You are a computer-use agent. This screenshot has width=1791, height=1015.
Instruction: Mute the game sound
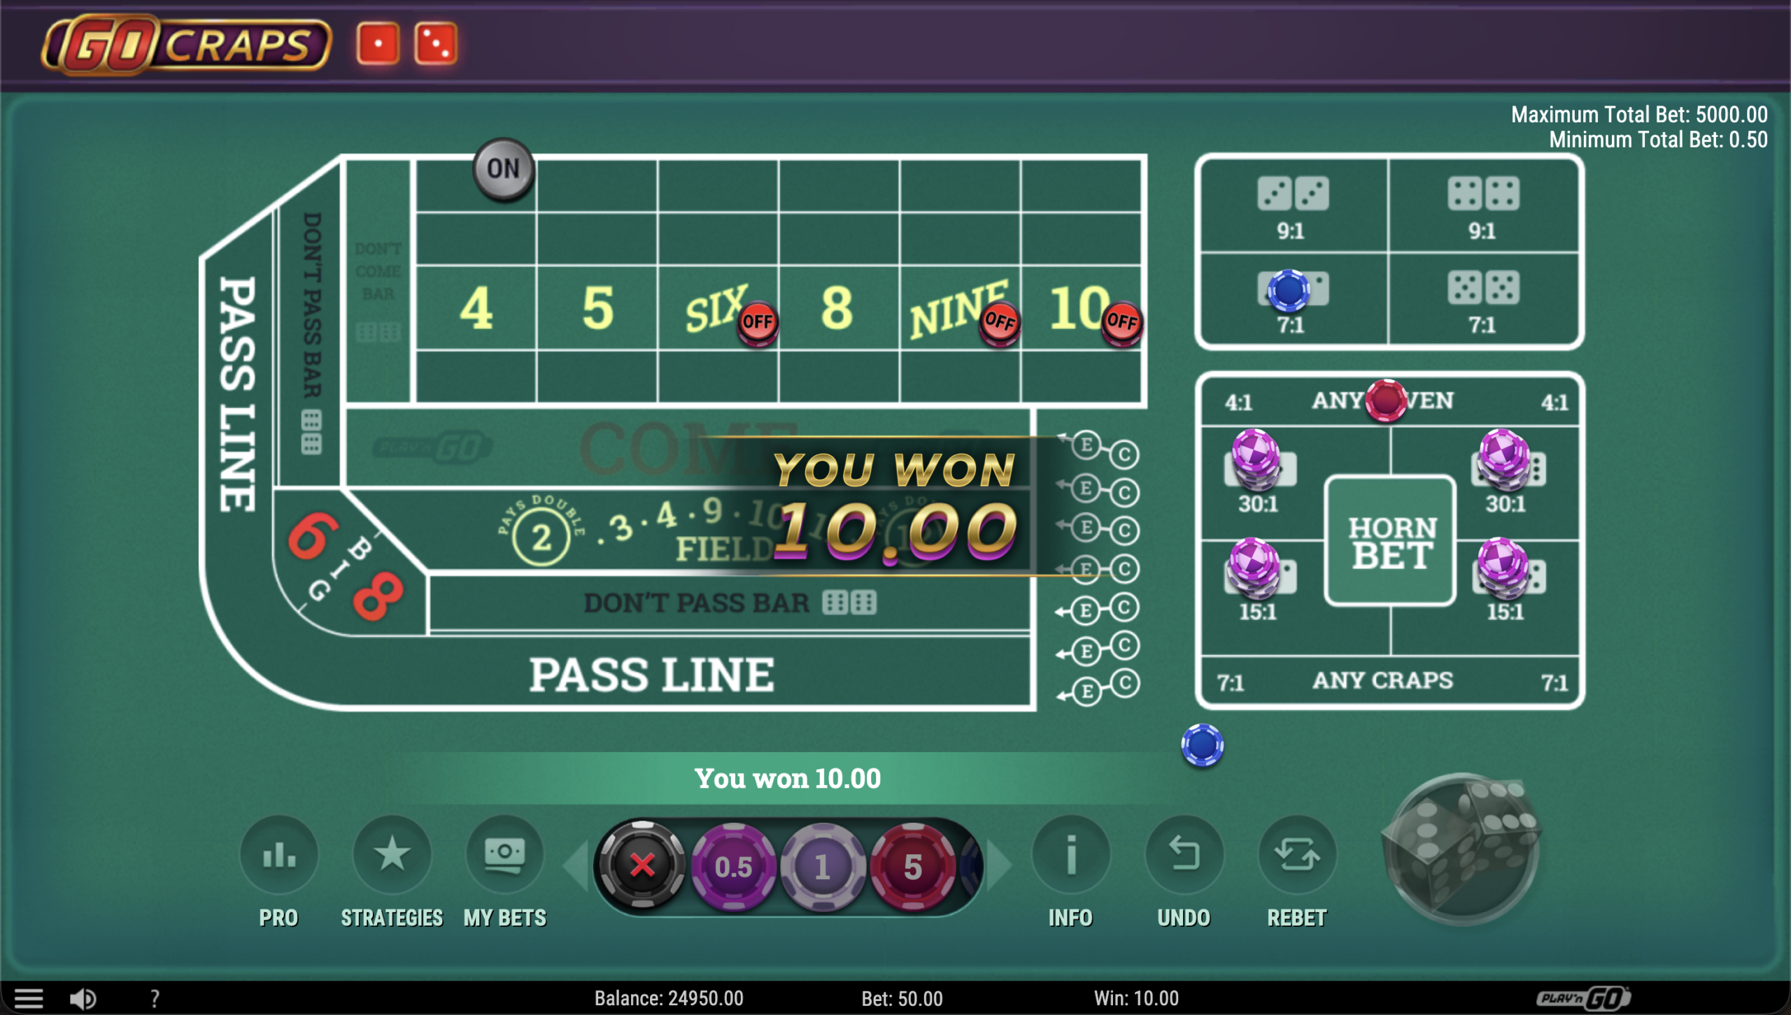click(83, 998)
